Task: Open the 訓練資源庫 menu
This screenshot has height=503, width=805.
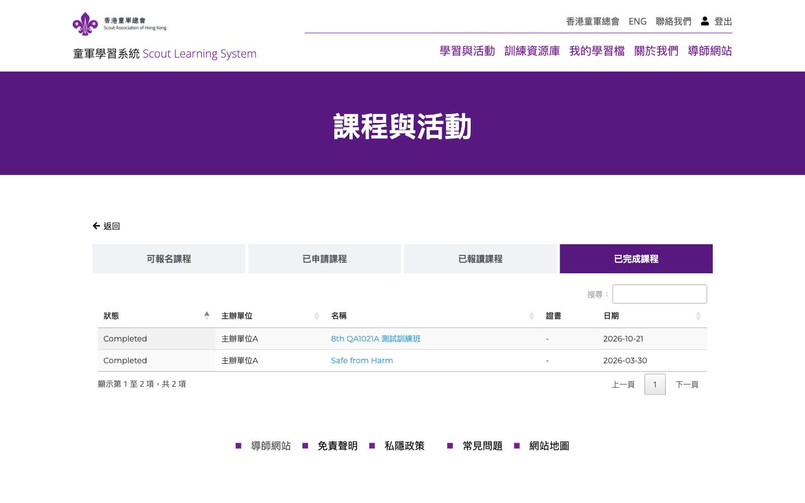Action: 532,51
